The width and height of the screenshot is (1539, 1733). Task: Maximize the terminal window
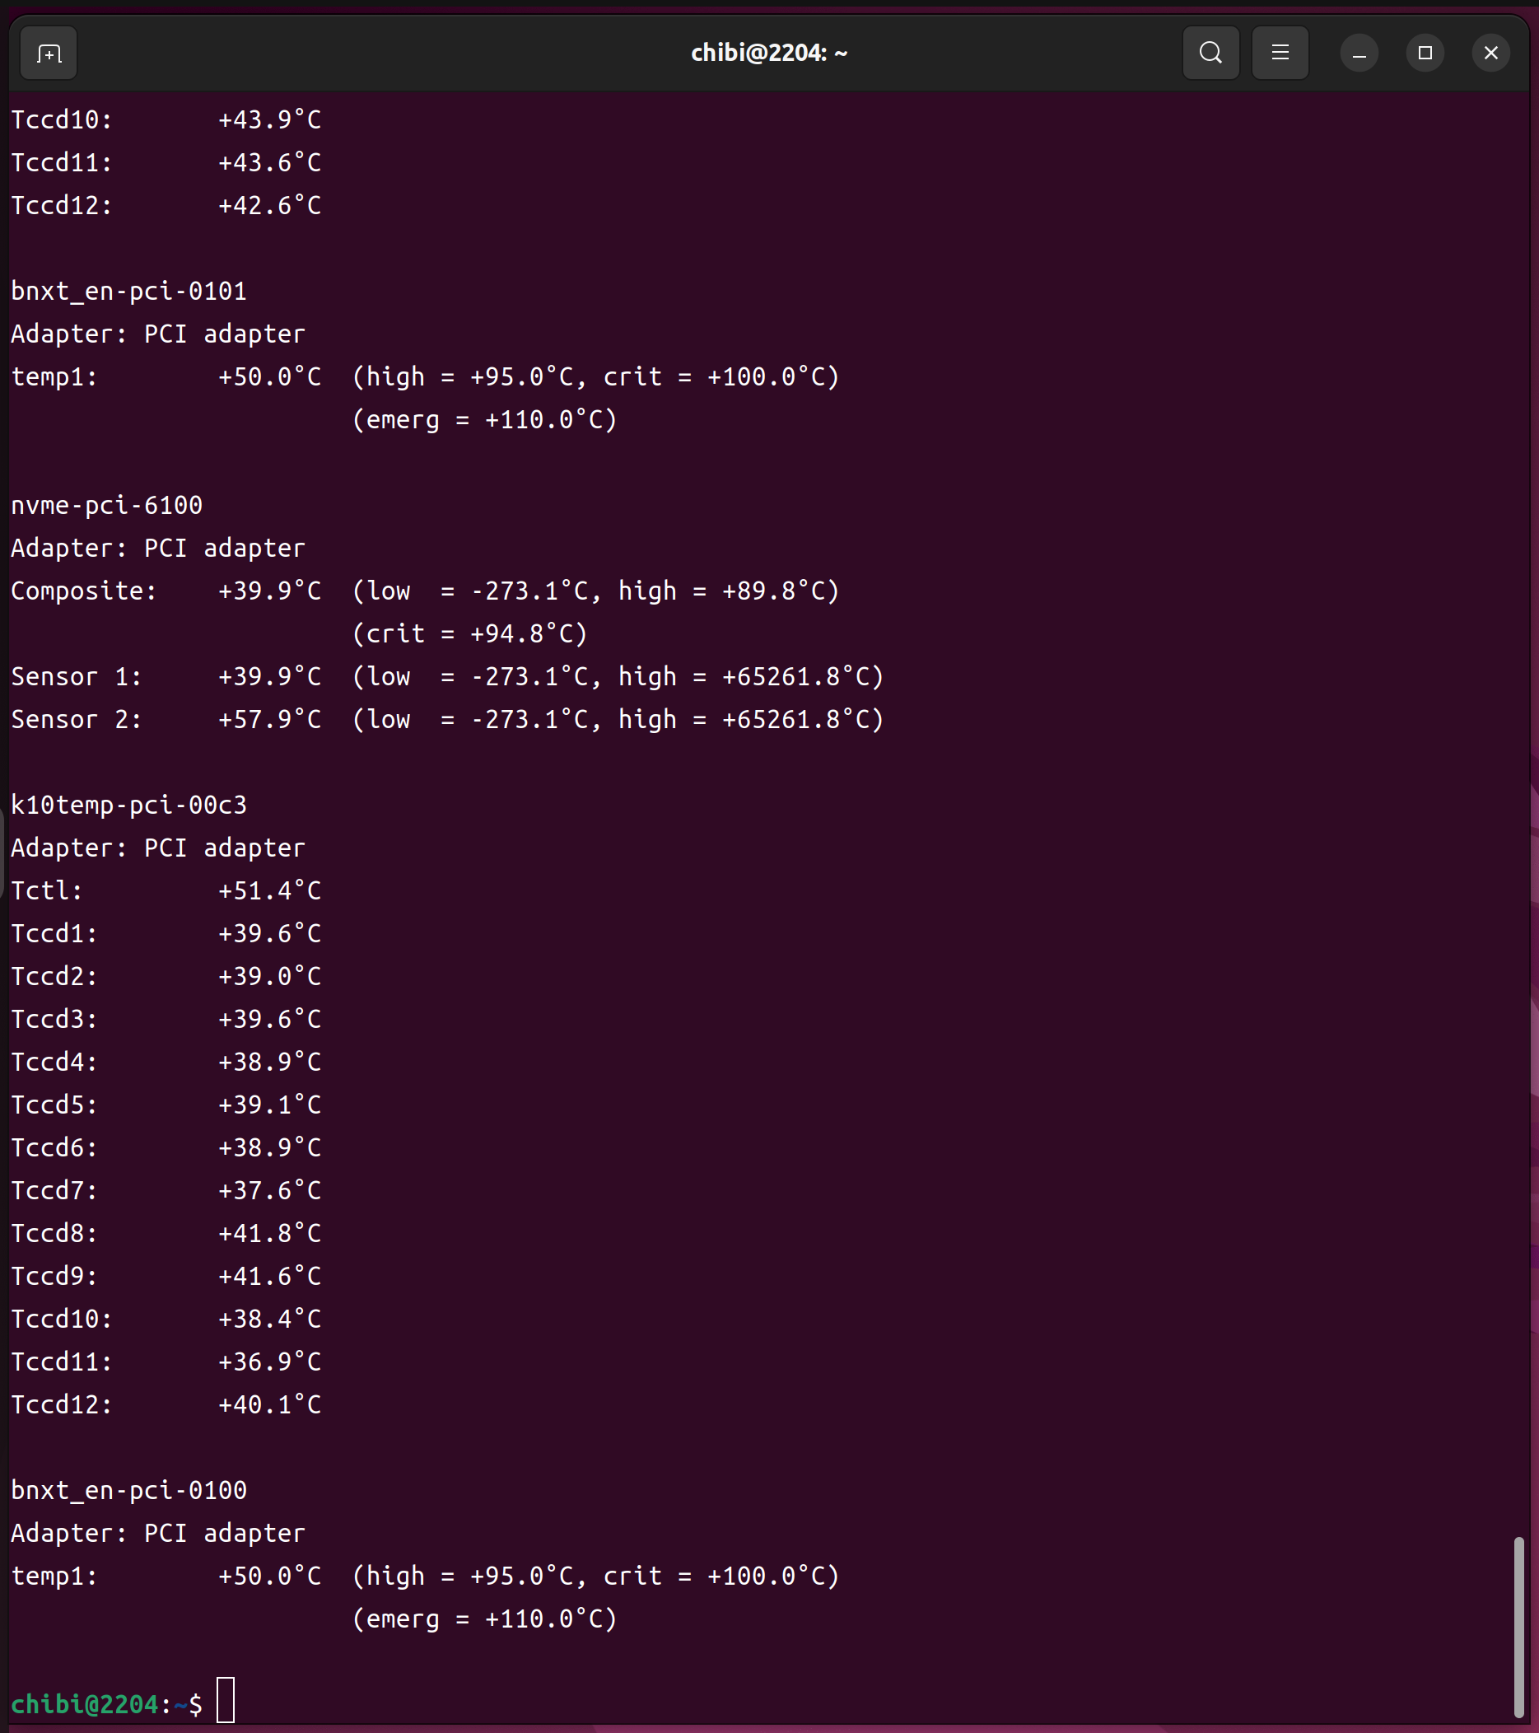click(1425, 54)
